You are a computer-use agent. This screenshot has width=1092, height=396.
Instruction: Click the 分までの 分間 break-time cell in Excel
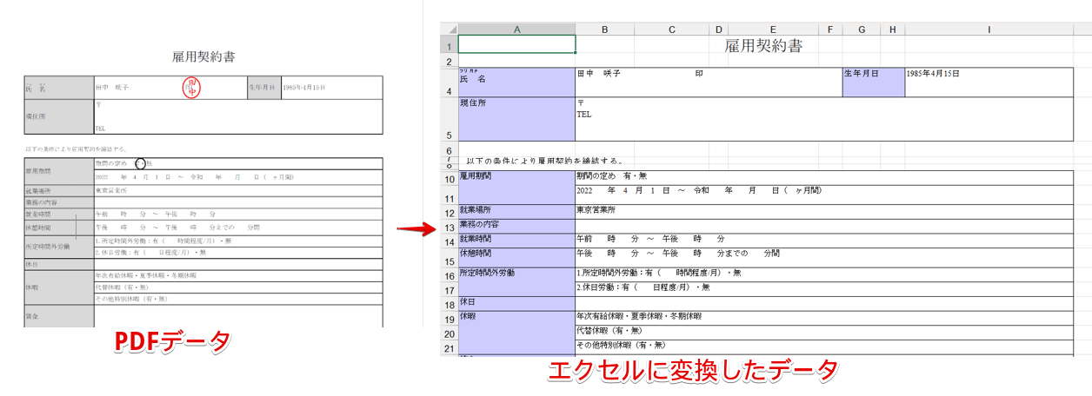(823, 257)
